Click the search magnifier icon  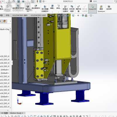pos(116,1)
